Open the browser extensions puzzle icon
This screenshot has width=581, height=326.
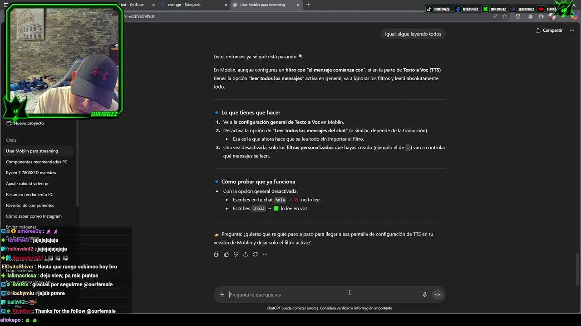tap(518, 16)
